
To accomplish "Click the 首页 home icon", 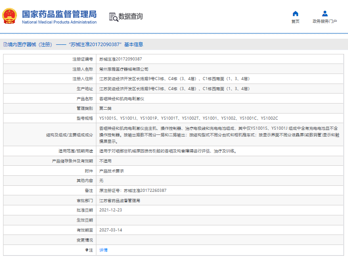I will [295, 14].
